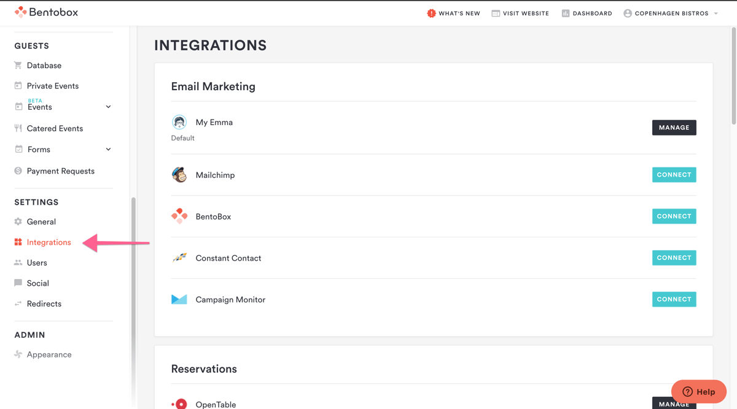Click the Campaign Monitor envelope logo
The width and height of the screenshot is (737, 409).
[179, 299]
